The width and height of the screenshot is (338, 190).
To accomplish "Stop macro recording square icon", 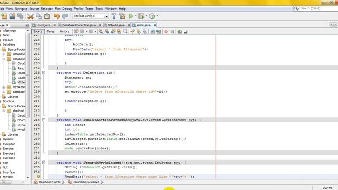I will click(x=172, y=32).
